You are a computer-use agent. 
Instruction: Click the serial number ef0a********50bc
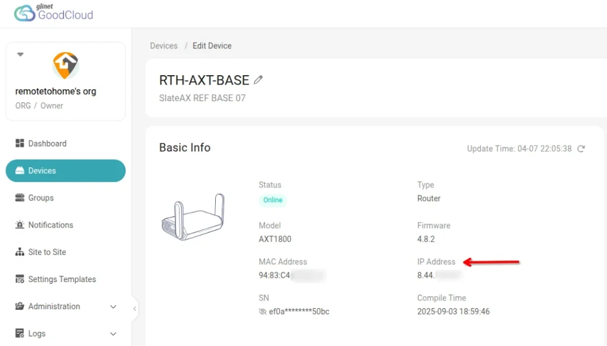[x=299, y=312]
